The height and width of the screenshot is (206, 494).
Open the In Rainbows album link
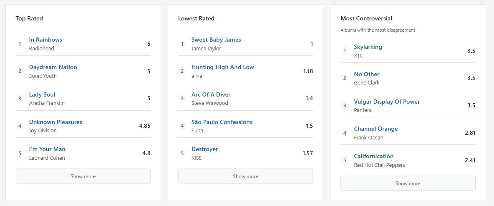(x=45, y=40)
